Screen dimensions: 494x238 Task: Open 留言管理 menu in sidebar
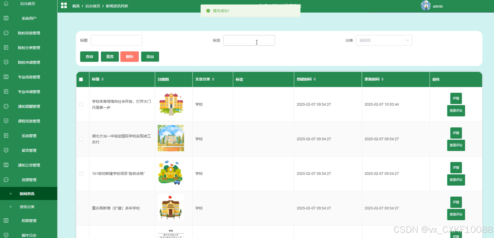coord(29,150)
